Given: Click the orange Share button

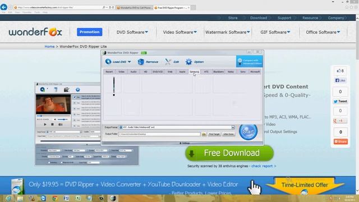Looking at the screenshot, I should tap(340, 141).
